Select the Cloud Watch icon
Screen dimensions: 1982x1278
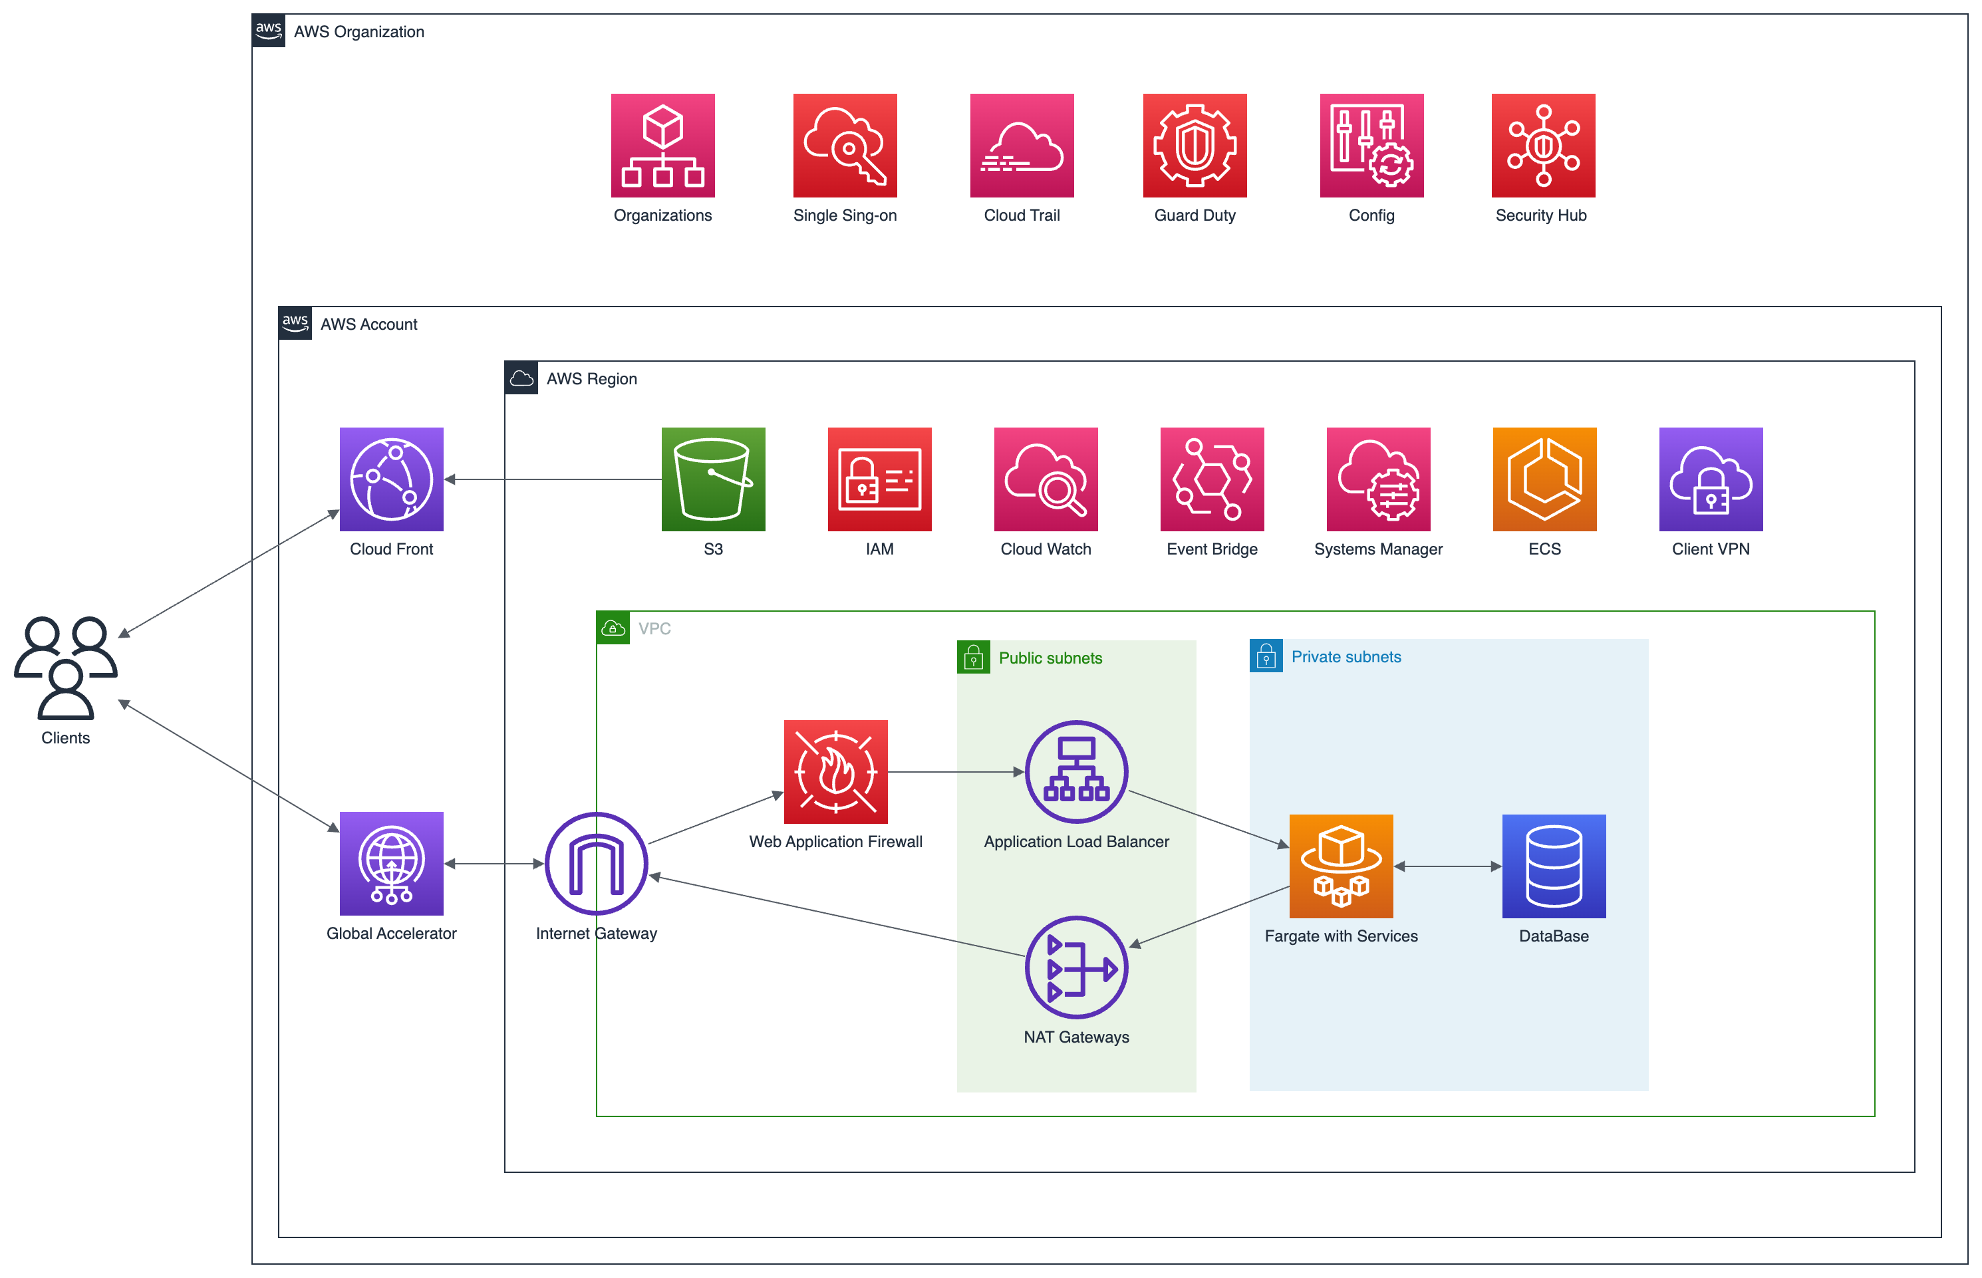(1045, 479)
